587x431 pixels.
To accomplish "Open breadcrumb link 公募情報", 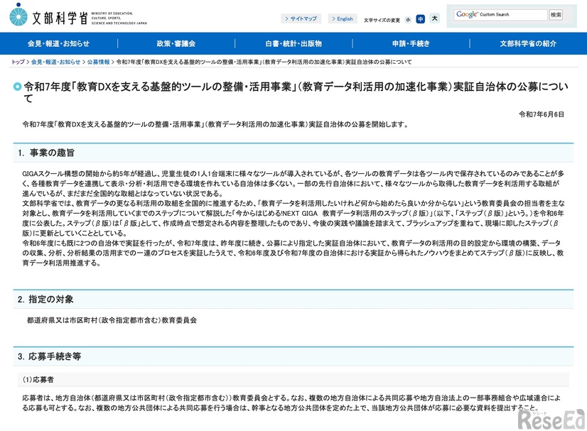I will [99, 62].
